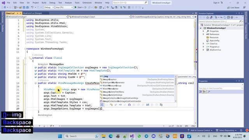The image size is (249, 140).
Task: Click Visual Studio icon on taskbar
Action: click(132, 136)
